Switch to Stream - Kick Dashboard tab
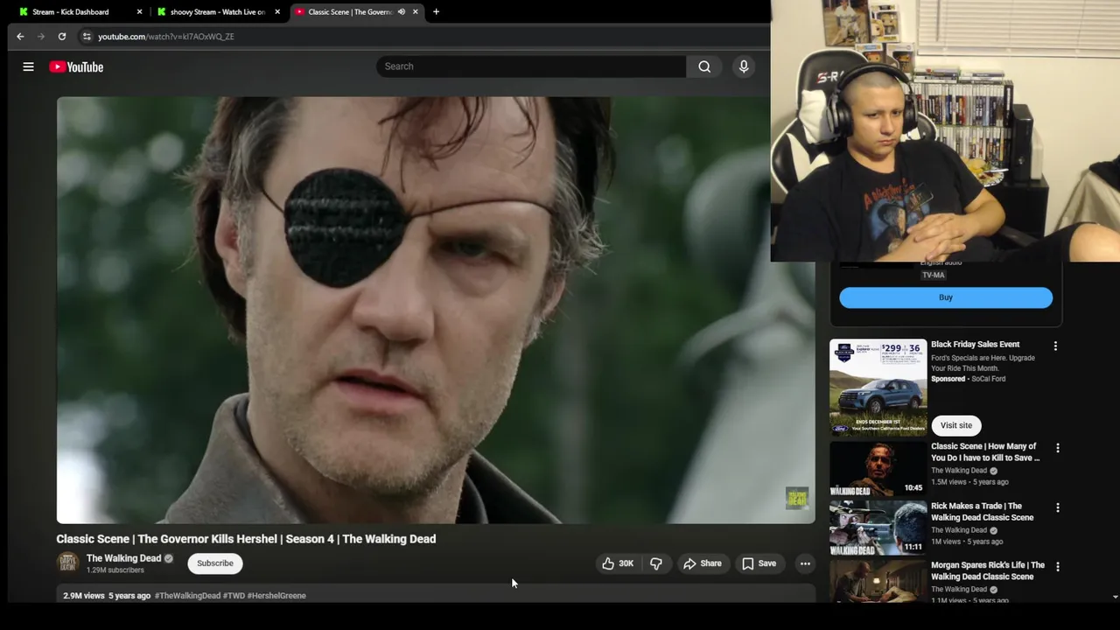 pyautogui.click(x=72, y=12)
